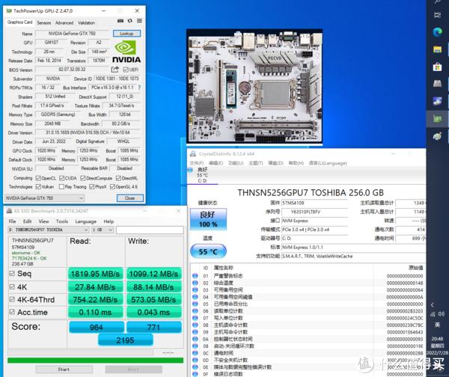Uncheck the Acc.time test checkbox

pyautogui.click(x=12, y=312)
